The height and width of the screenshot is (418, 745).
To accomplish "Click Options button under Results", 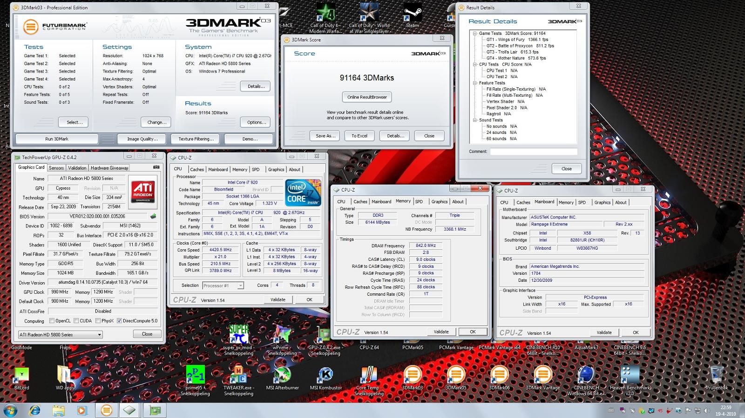I will 256,122.
